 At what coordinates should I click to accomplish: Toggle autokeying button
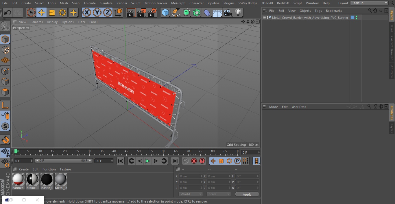tap(194, 161)
